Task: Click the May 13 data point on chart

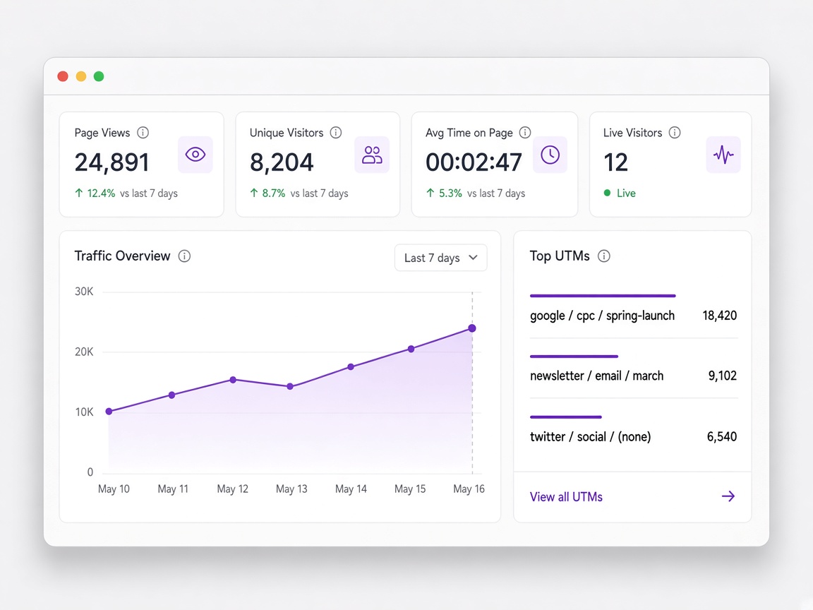Action: tap(290, 386)
